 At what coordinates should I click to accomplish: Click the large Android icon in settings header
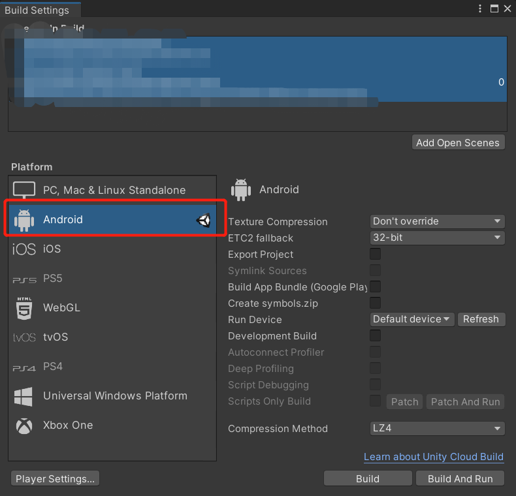click(241, 190)
